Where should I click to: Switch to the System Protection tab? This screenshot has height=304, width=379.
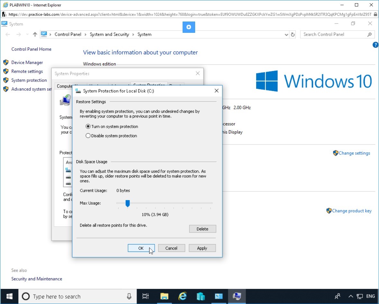pos(149,84)
